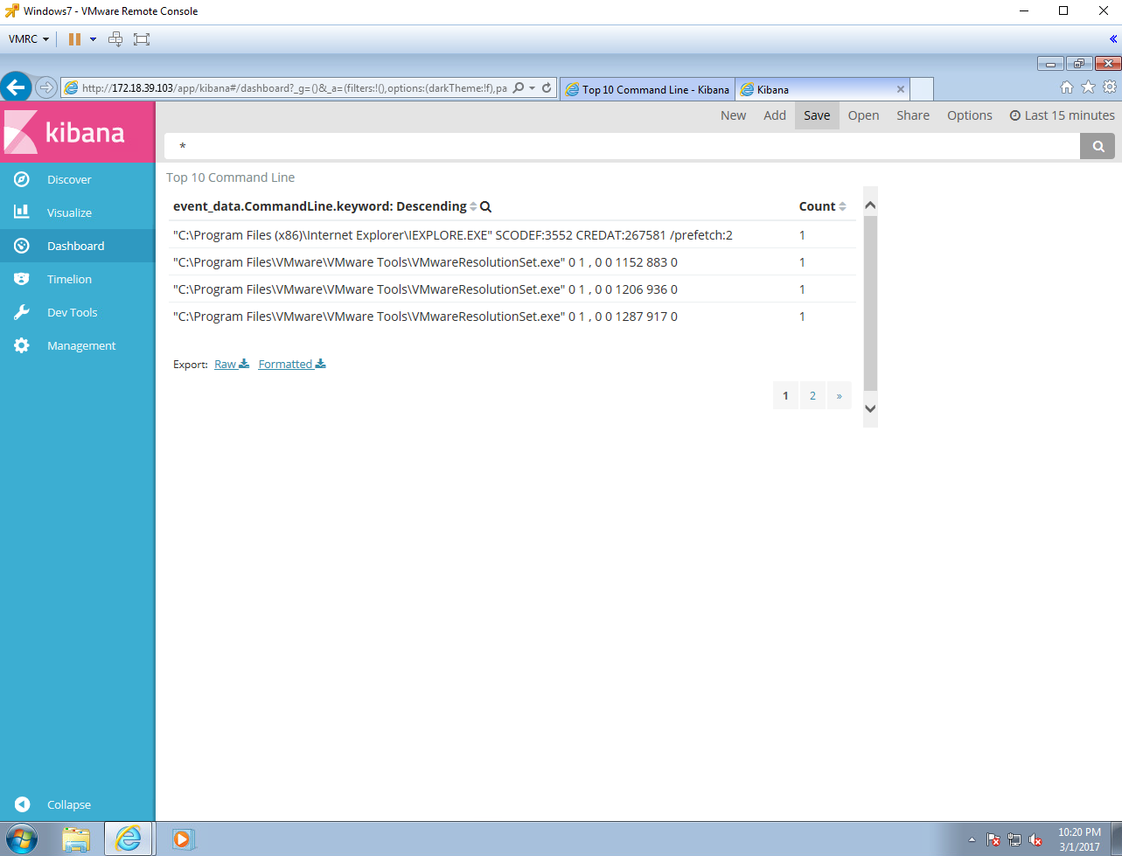Refresh the page in Internet Explorer
The image size is (1122, 856).
547,88
